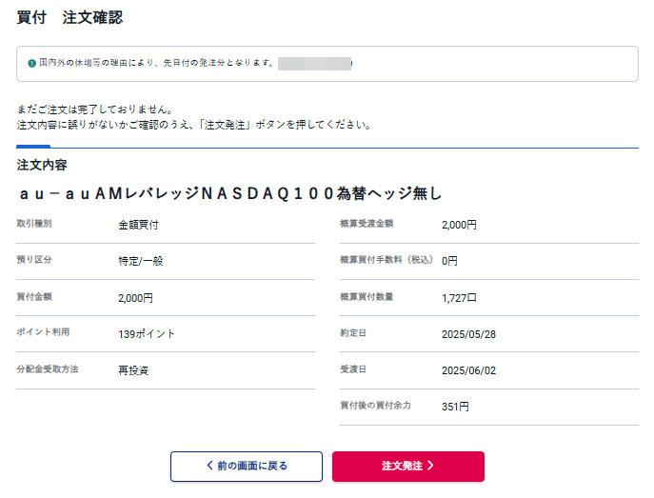The width and height of the screenshot is (654, 498).
Task: Click the 買付後の買付余力 value 351円
Action: (x=455, y=407)
